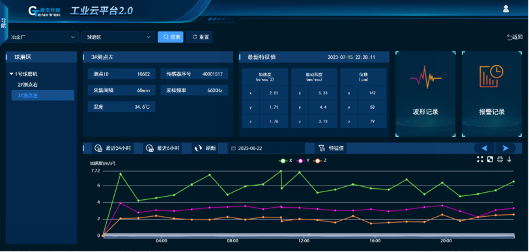Open the user profile icon

tap(506, 9)
